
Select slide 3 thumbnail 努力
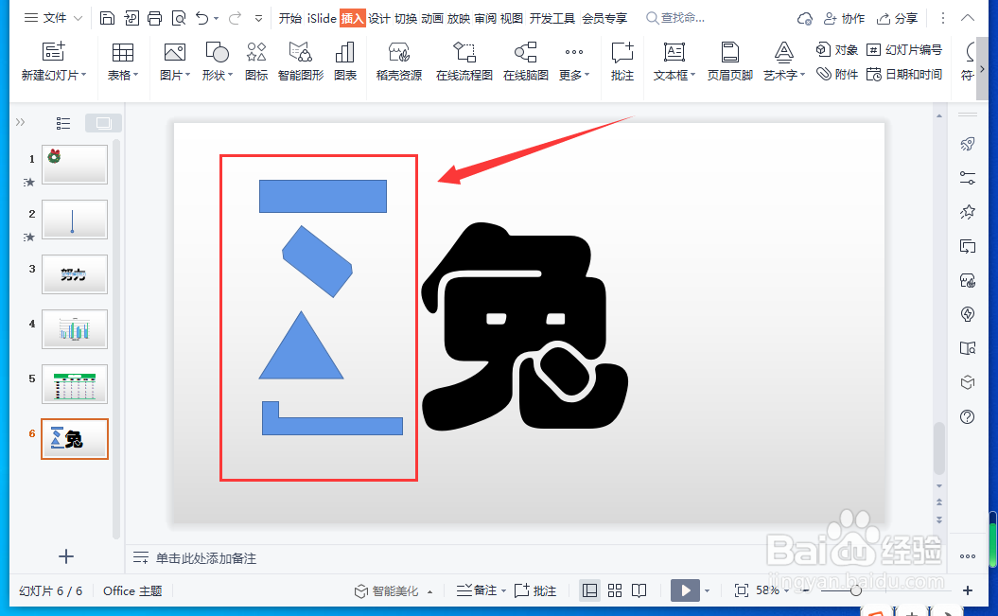click(x=75, y=274)
